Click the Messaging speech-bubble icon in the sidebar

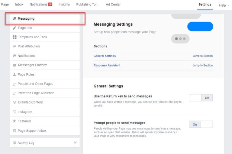click(14, 18)
